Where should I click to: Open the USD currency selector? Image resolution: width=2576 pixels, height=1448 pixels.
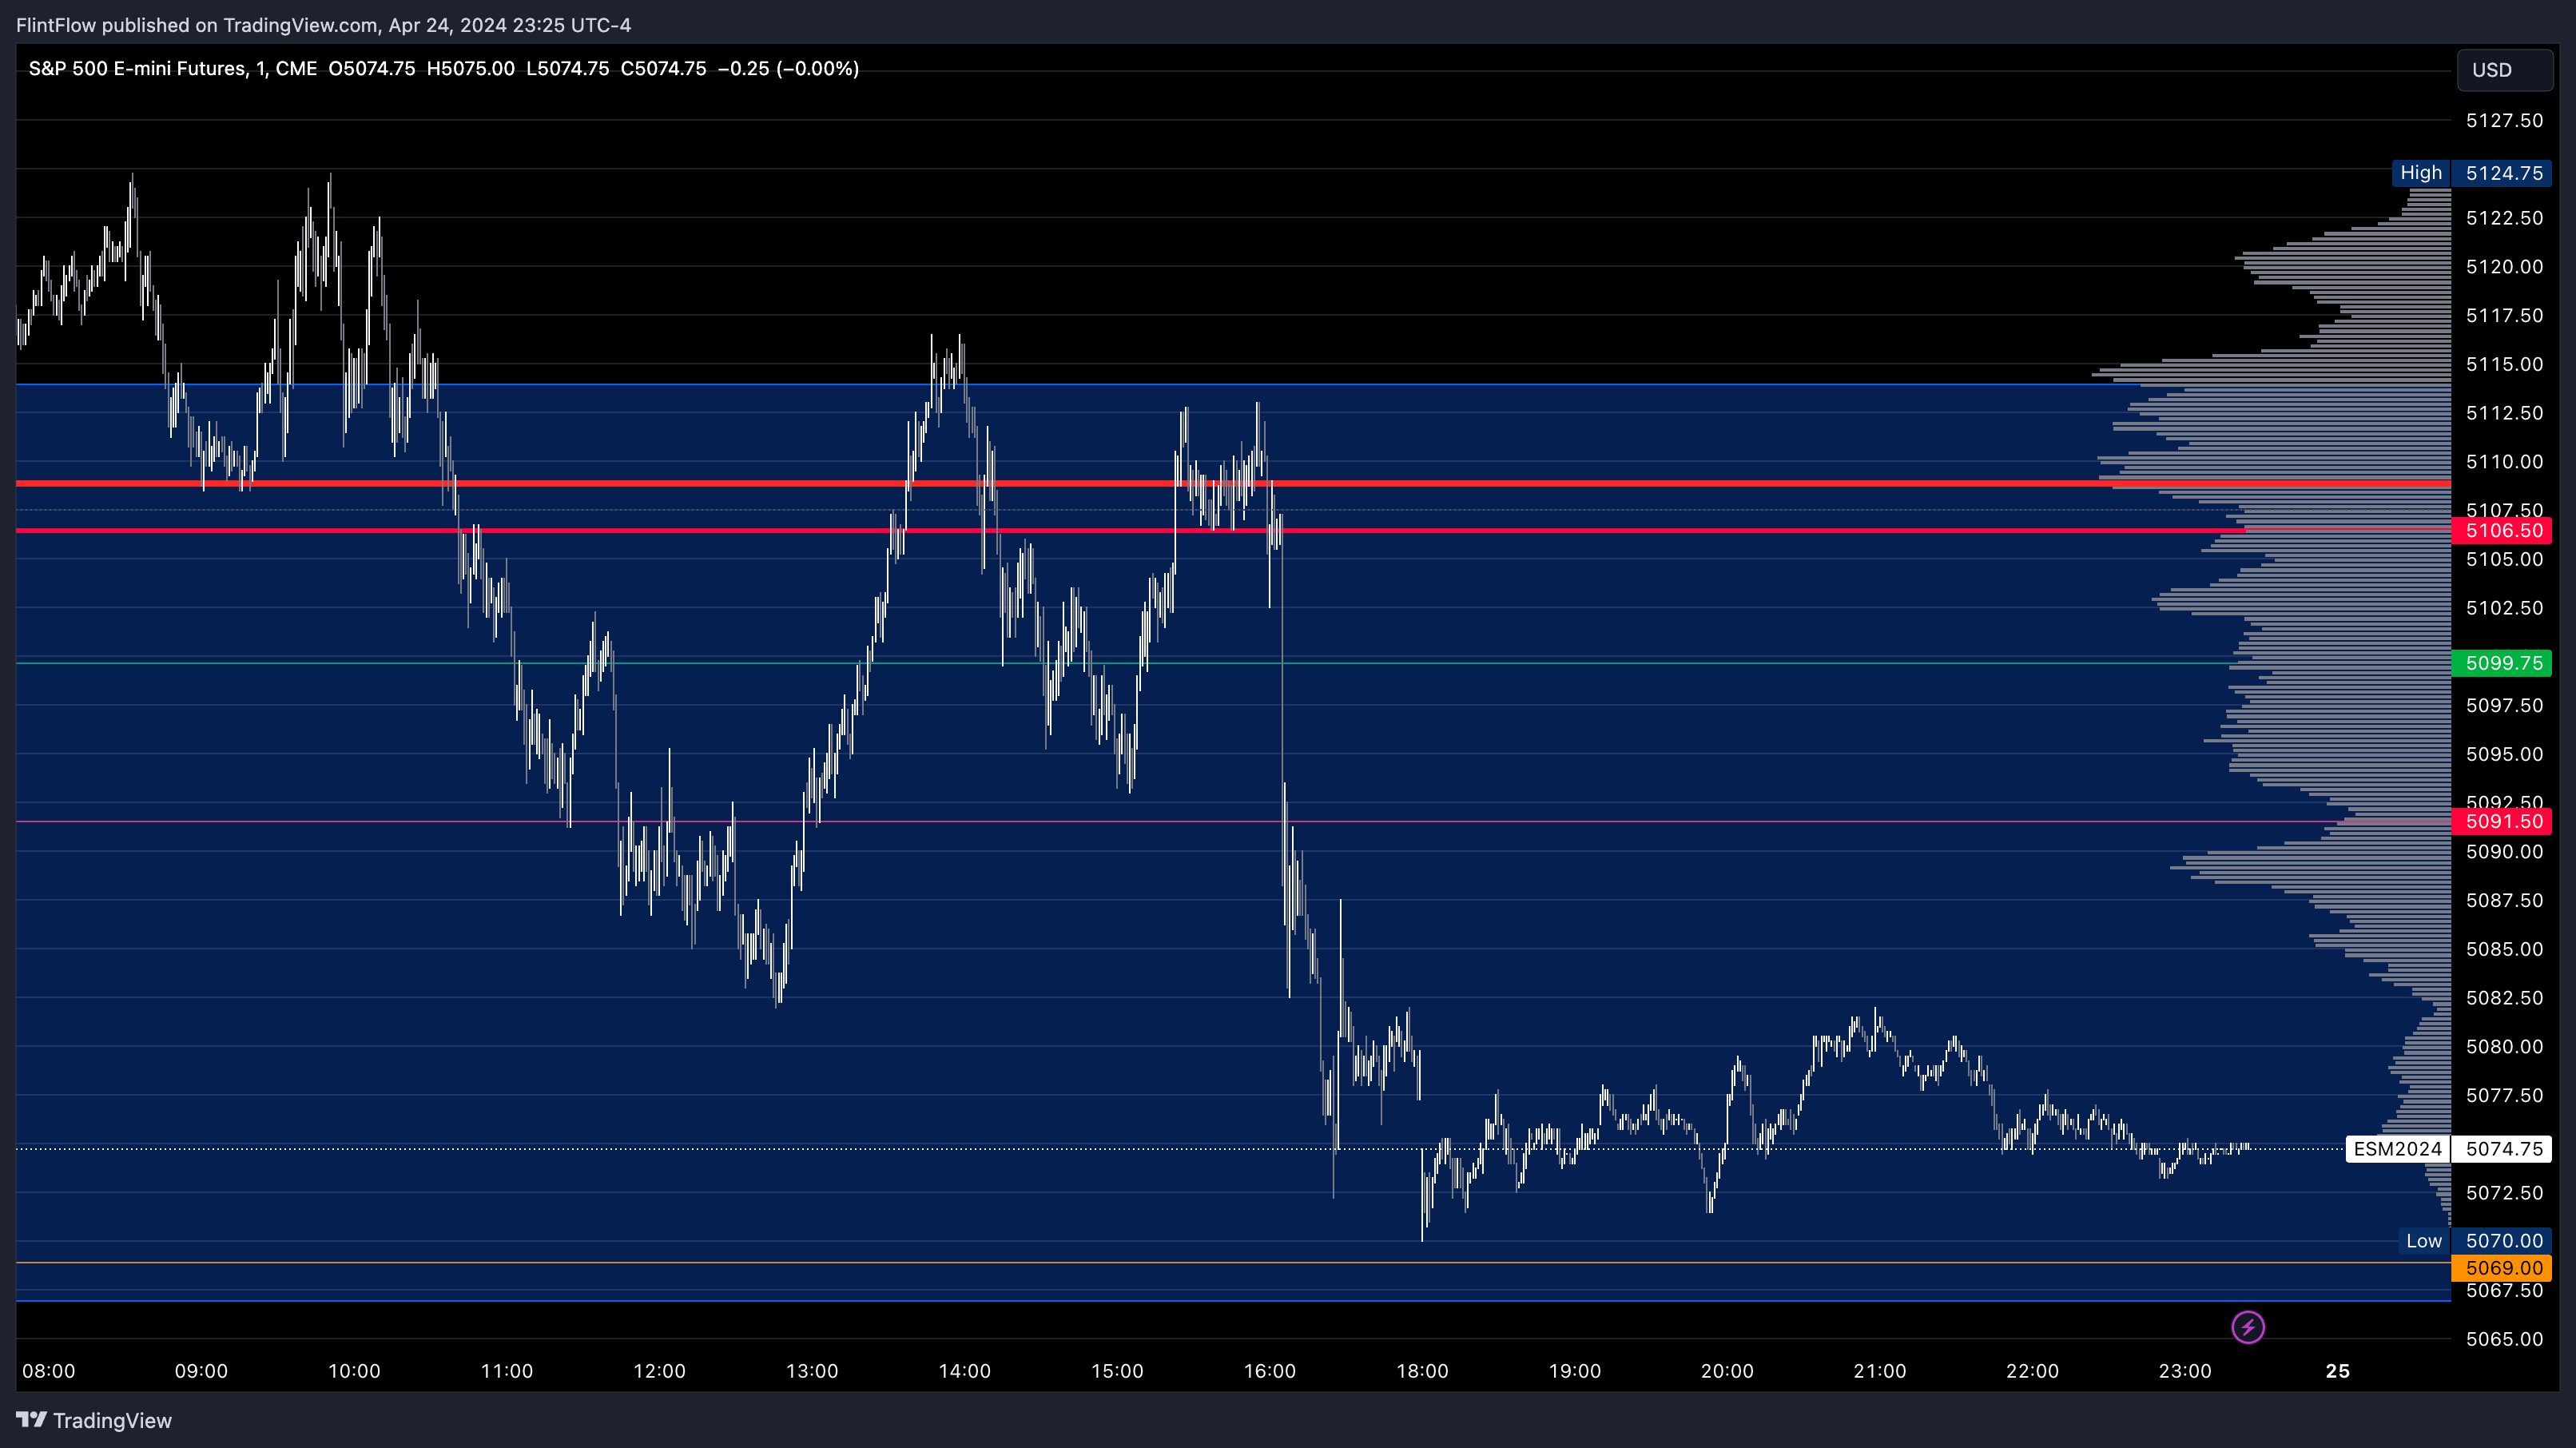(2504, 70)
